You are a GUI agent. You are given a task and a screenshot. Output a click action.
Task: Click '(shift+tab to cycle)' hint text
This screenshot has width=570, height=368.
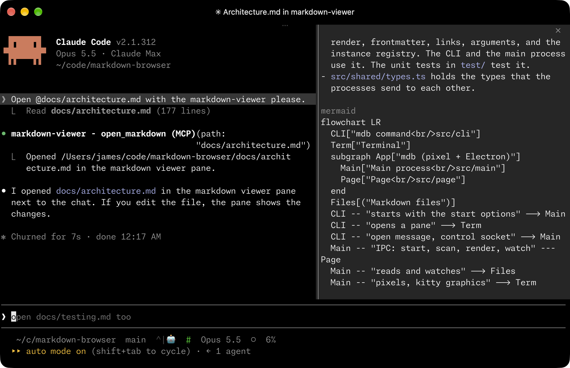coord(141,351)
